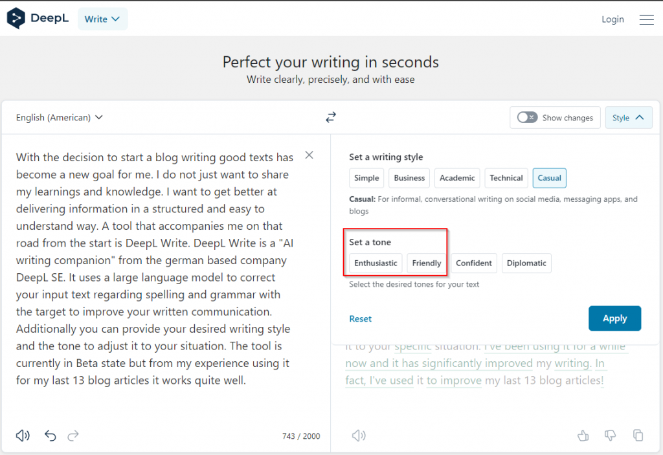Screen dimensions: 663x455
Task: Open the hamburger menu
Action: (646, 19)
